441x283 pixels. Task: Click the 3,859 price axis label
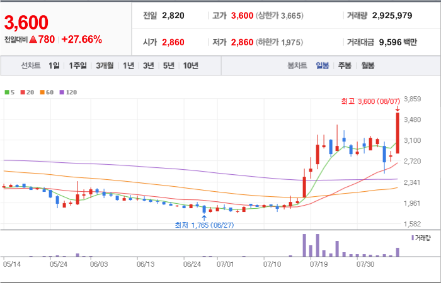[x=412, y=99]
